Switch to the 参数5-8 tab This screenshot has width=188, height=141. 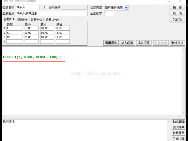click(x=23, y=20)
